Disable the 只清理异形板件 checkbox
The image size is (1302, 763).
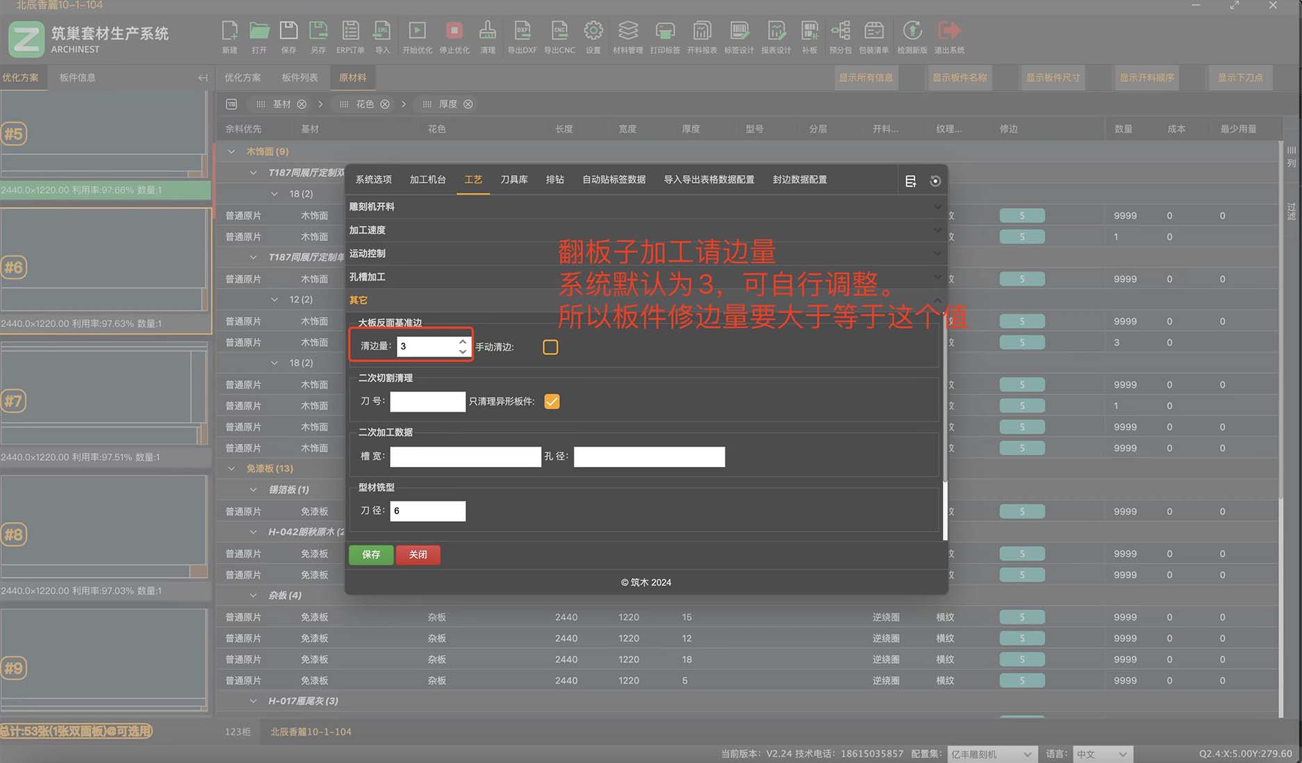click(x=551, y=401)
